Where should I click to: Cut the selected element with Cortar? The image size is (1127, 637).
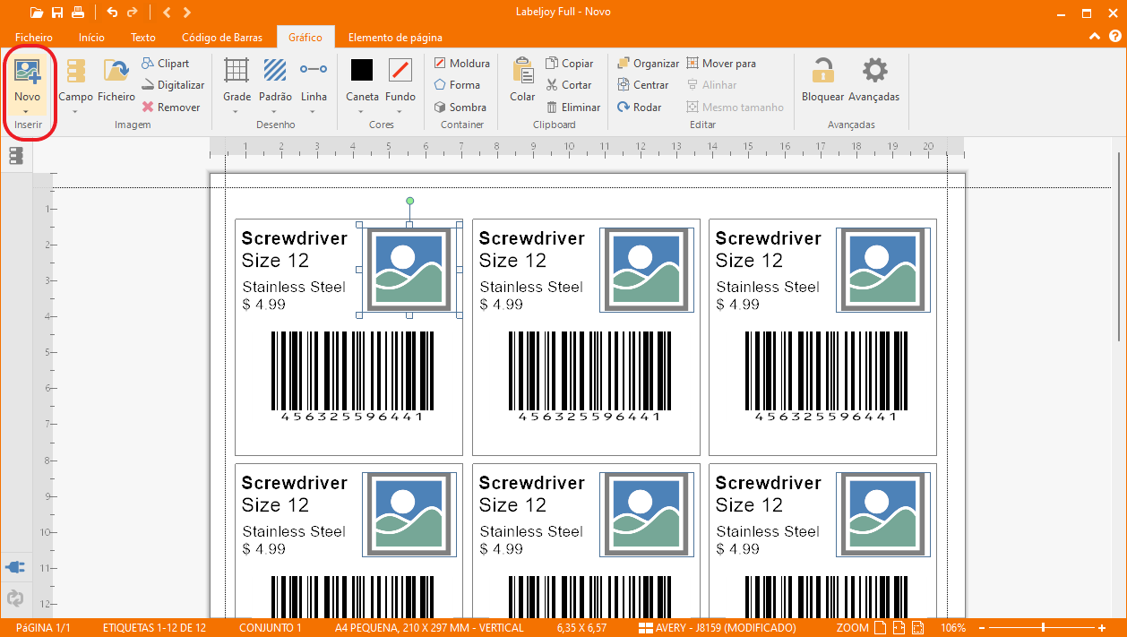[x=569, y=85]
